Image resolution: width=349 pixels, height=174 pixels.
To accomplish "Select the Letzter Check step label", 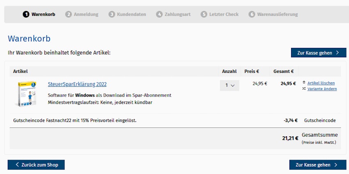I will (x=224, y=14).
